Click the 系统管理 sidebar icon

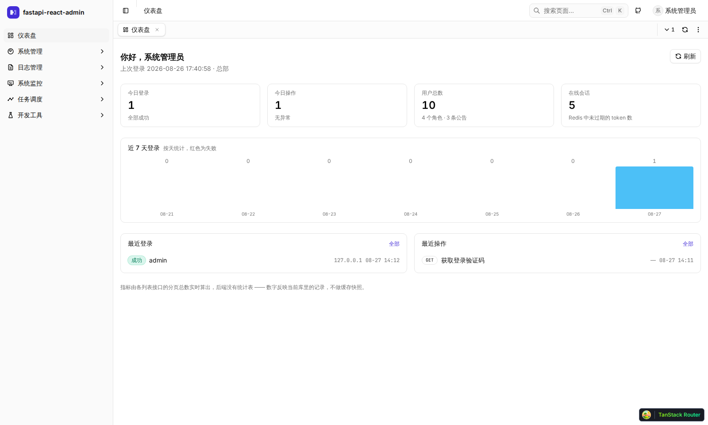click(11, 51)
